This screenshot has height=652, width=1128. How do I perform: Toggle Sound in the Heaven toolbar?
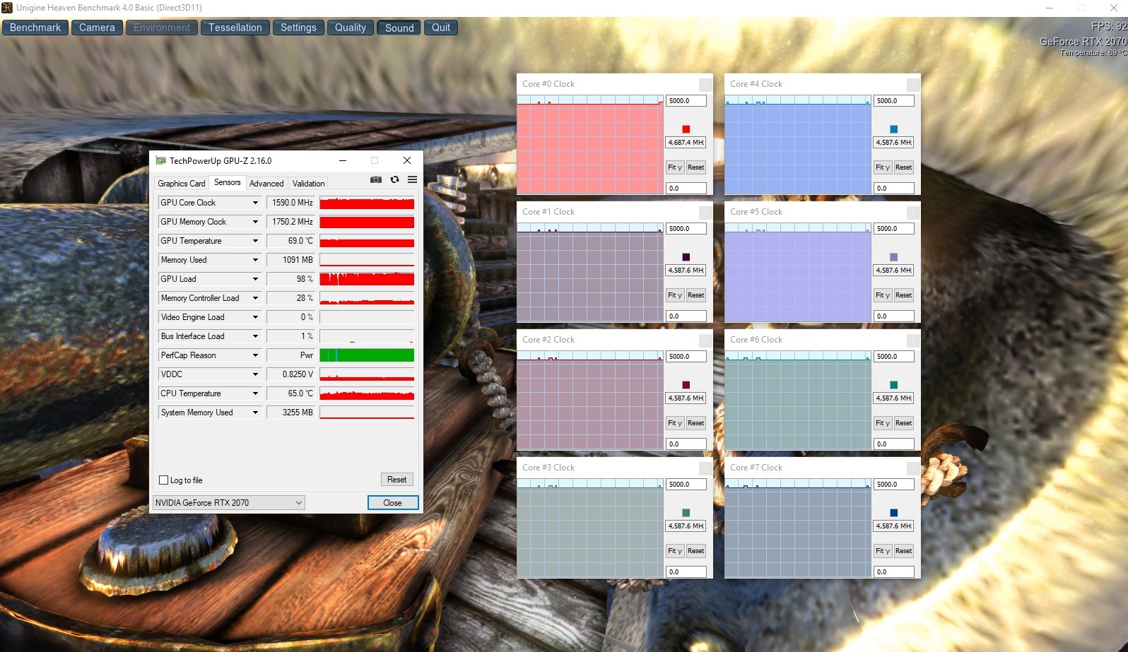click(399, 28)
